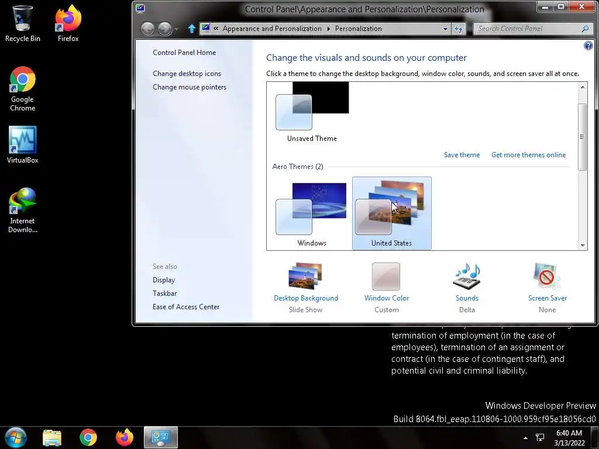
Task: Click Appearance and Personalization breadcrumb
Action: pyautogui.click(x=271, y=29)
